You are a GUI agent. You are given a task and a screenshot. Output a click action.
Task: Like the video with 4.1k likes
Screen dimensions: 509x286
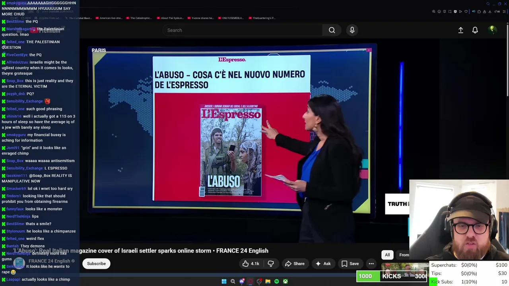[x=251, y=263]
